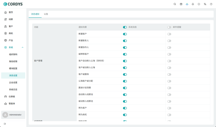This screenshot has height=127, width=216.
Task: Click the Administrator user name
Action: [x=15, y=115]
